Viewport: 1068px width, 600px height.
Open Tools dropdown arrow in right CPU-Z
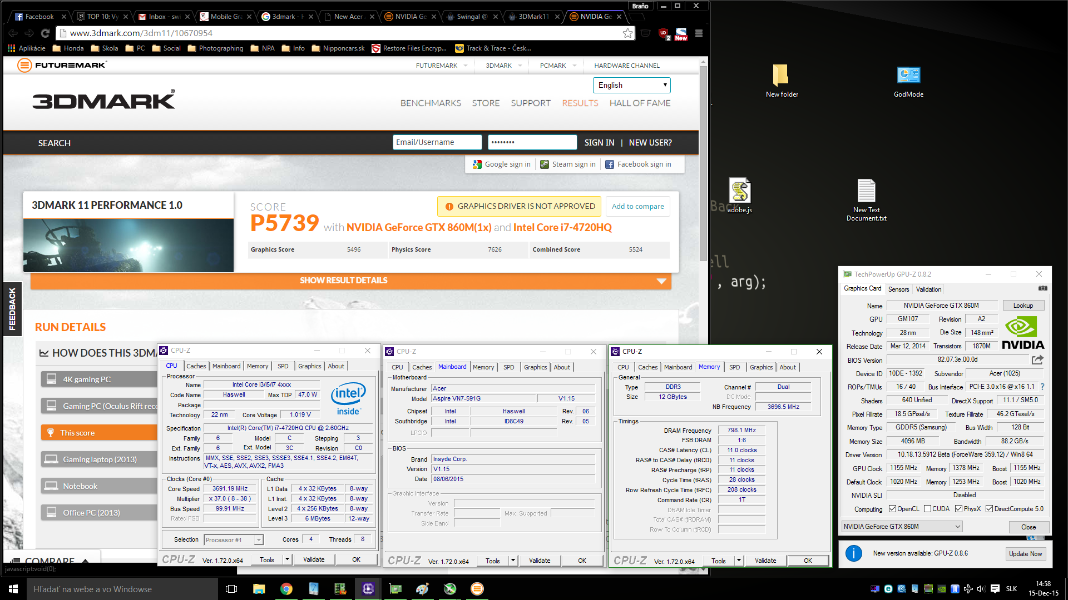click(739, 561)
